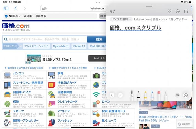Viewport: 196px width, 129px height.
Task: Show the keyboard from markup toolbar
Action: 177,95
